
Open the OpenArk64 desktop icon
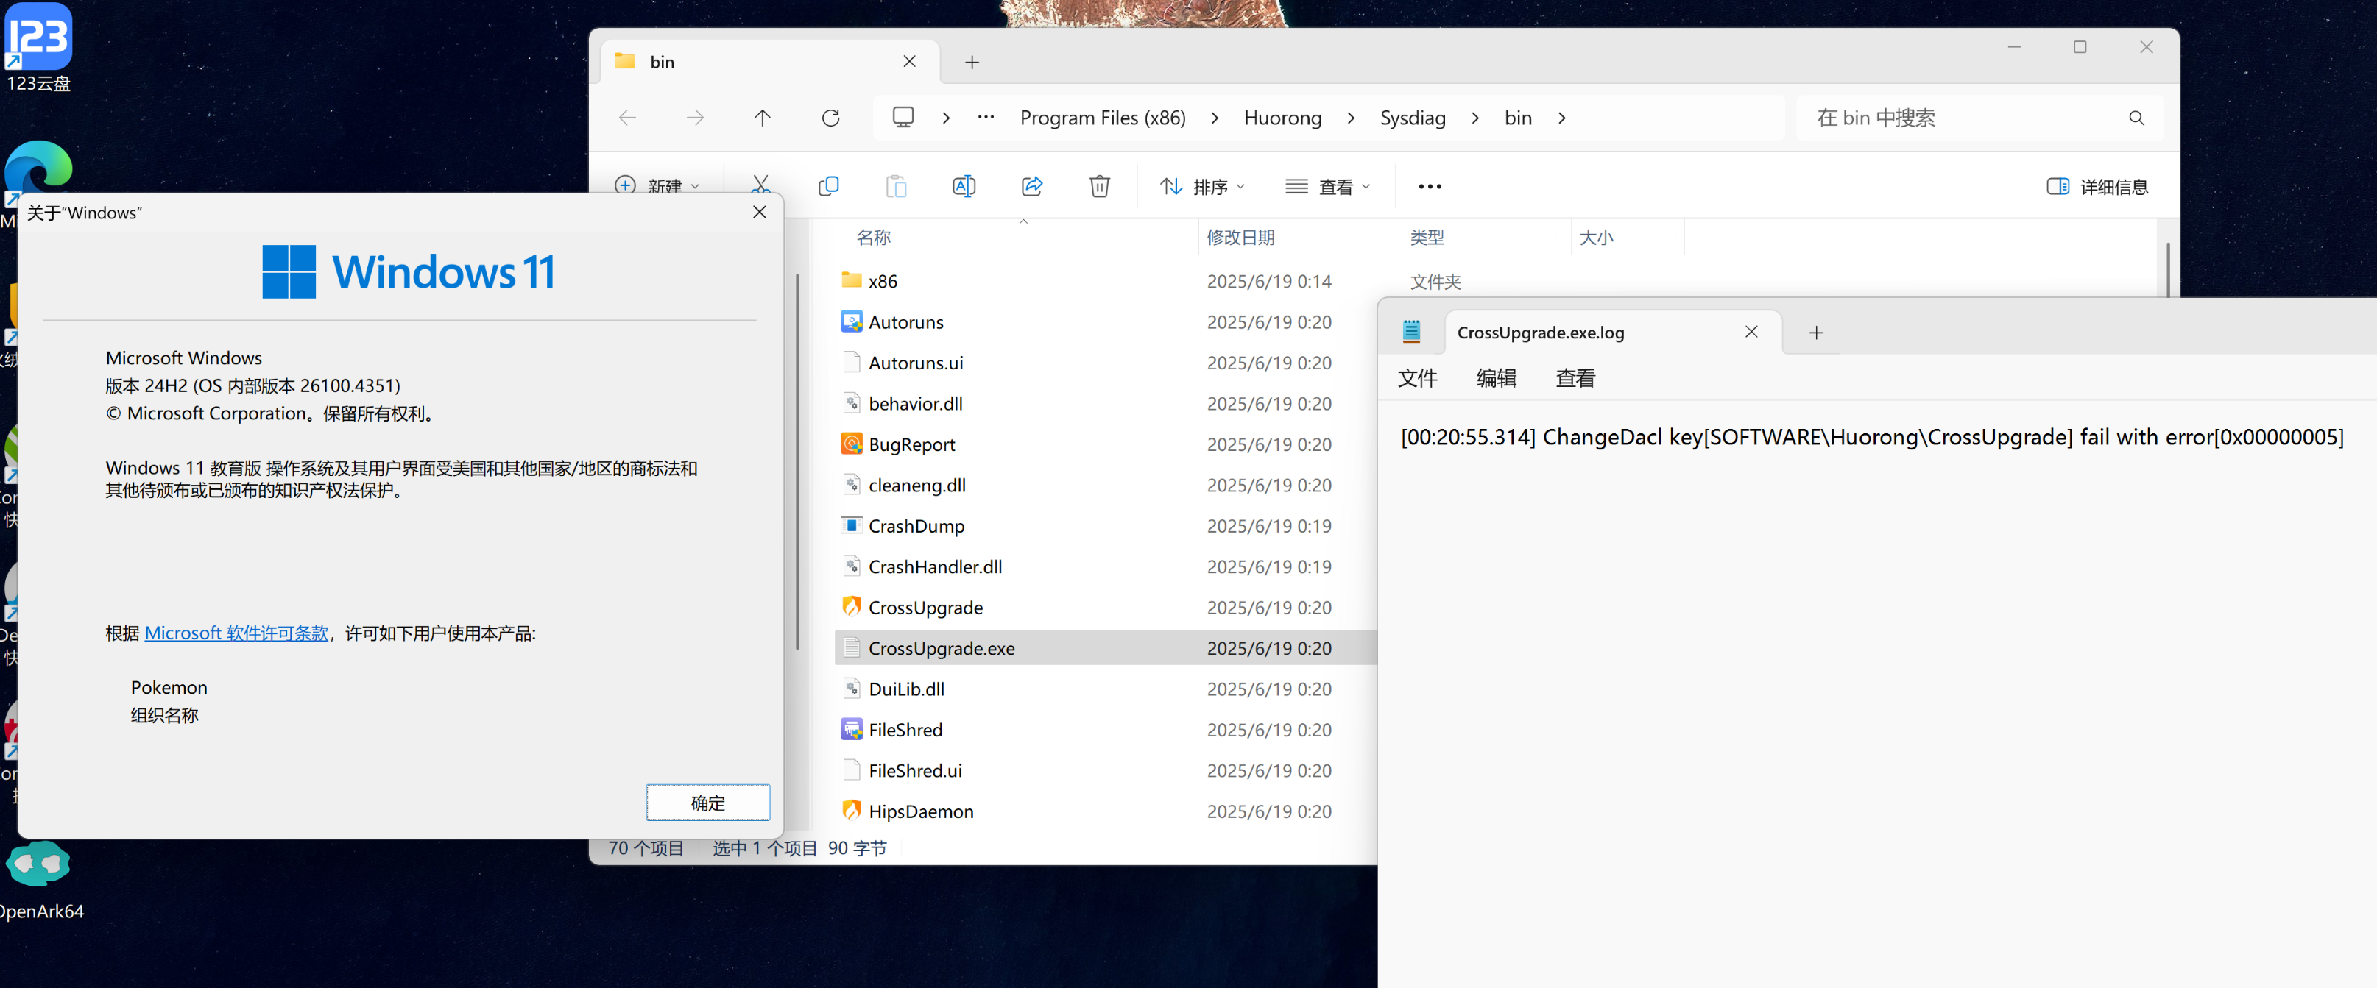pos(40,881)
